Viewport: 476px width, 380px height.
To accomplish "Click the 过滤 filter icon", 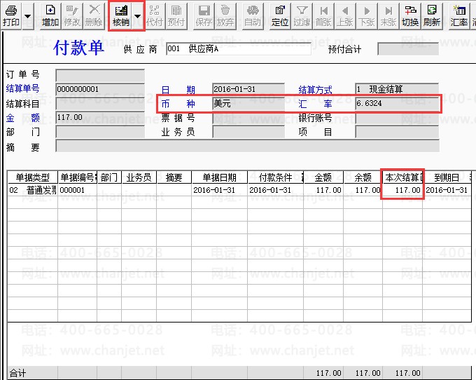I will [x=302, y=16].
